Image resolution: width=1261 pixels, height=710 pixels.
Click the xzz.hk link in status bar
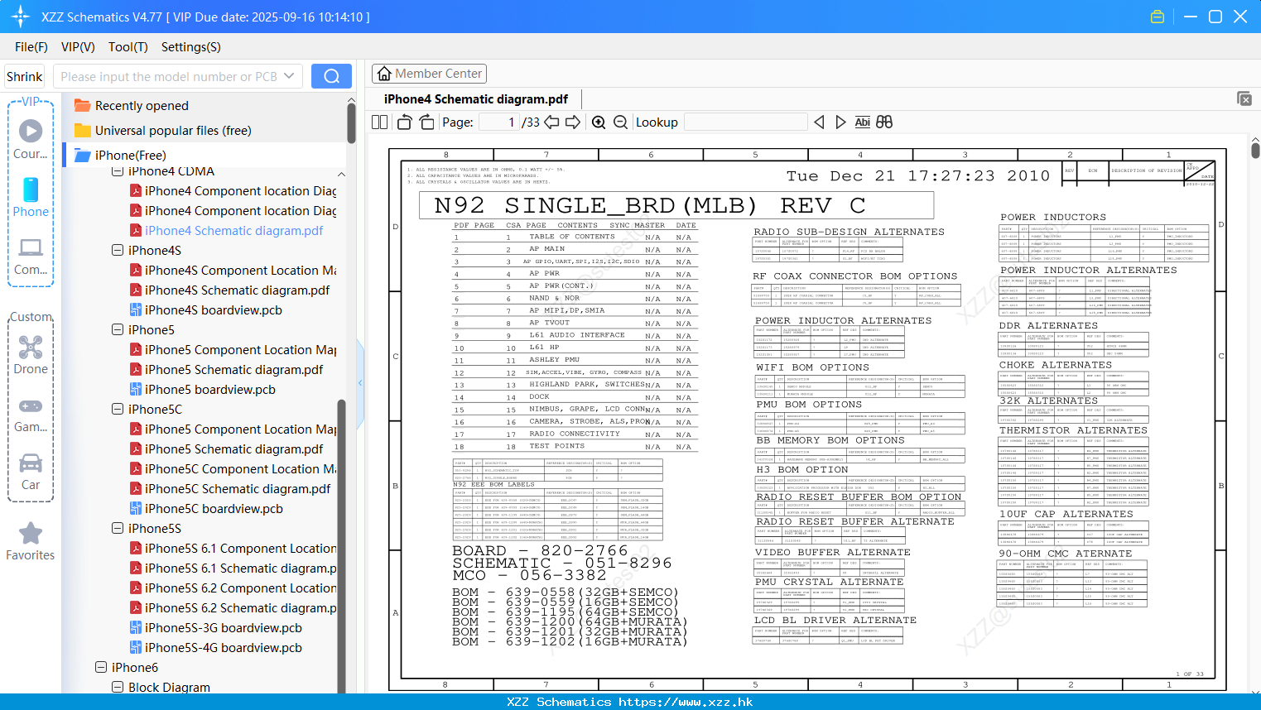click(686, 702)
